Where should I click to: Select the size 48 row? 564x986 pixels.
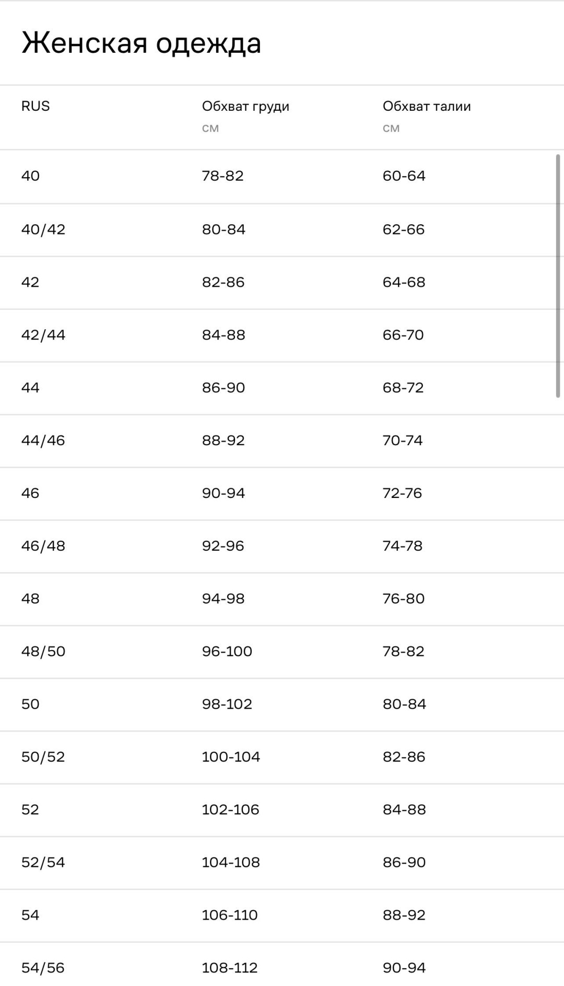coord(282,599)
